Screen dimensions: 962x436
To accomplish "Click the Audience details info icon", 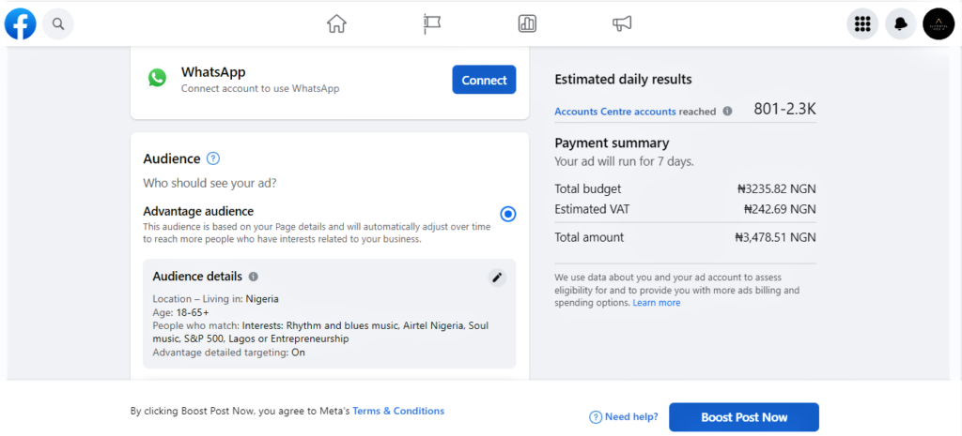I will tap(254, 277).
